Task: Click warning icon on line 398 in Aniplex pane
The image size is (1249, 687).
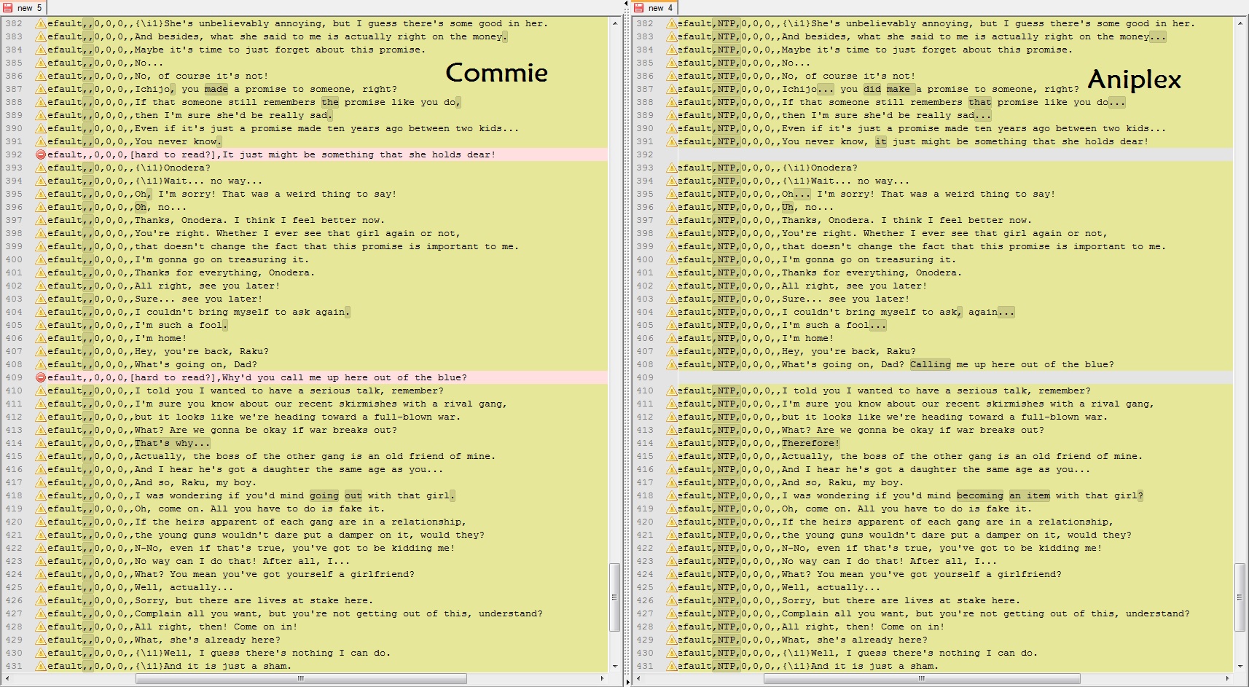Action: click(x=671, y=233)
